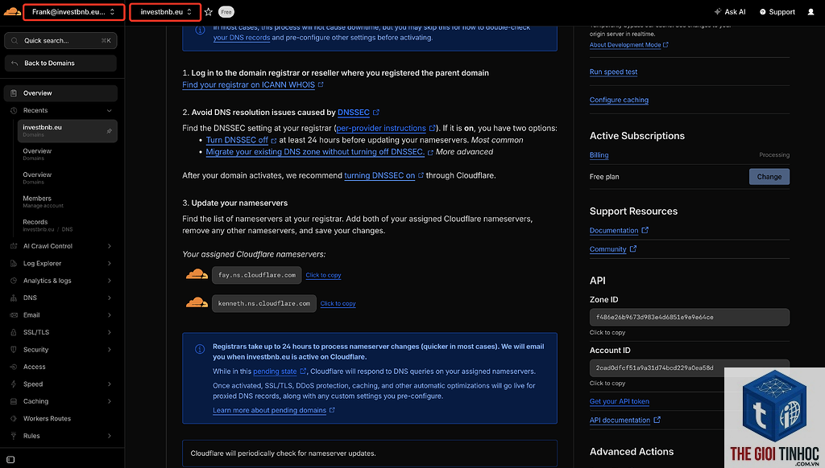825x468 pixels.
Task: Click the Speed lightning icon
Action: 14,384
